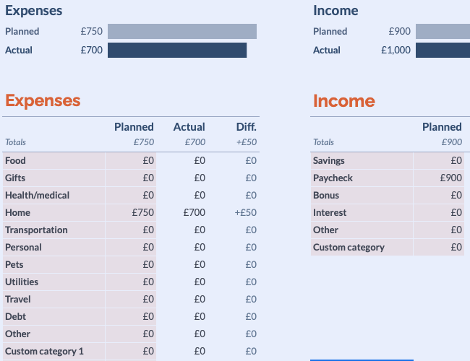Select the Gifts category cell
Screen dimensions: 470x361
coord(54,178)
